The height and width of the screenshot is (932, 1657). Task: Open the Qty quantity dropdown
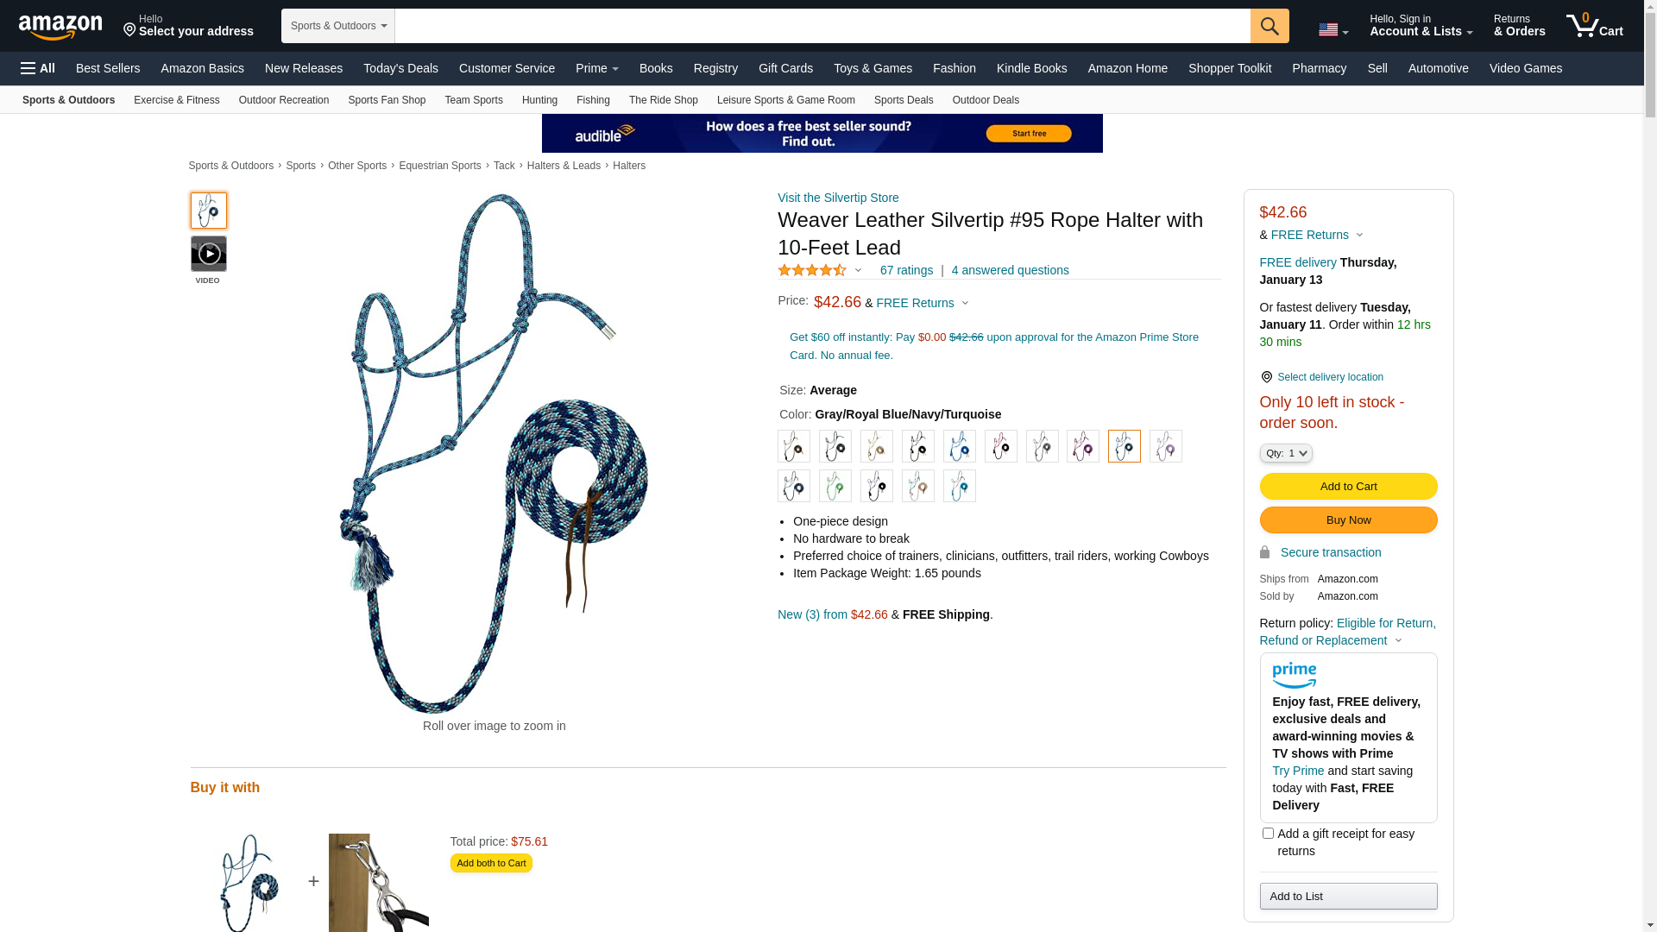(1286, 453)
